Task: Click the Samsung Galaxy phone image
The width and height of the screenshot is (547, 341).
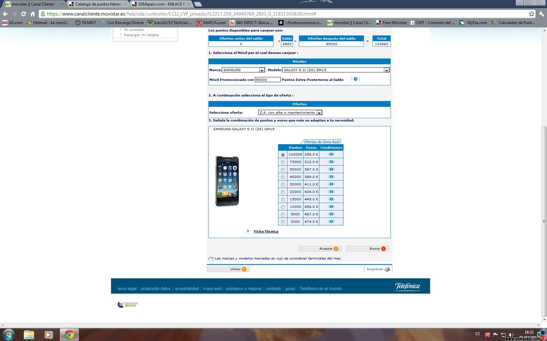Action: 227,181
